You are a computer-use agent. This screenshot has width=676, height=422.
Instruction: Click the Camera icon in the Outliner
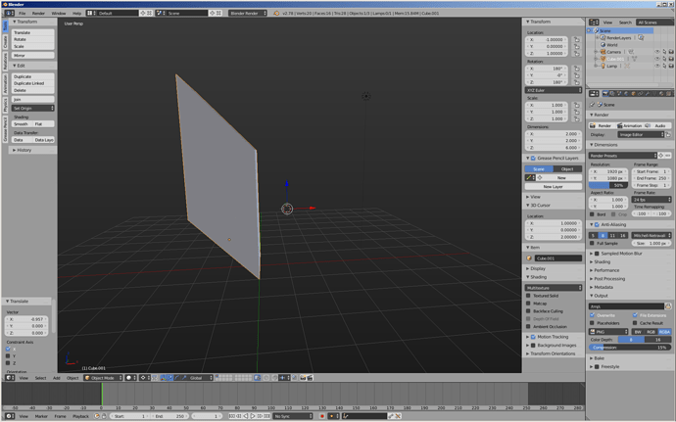604,52
